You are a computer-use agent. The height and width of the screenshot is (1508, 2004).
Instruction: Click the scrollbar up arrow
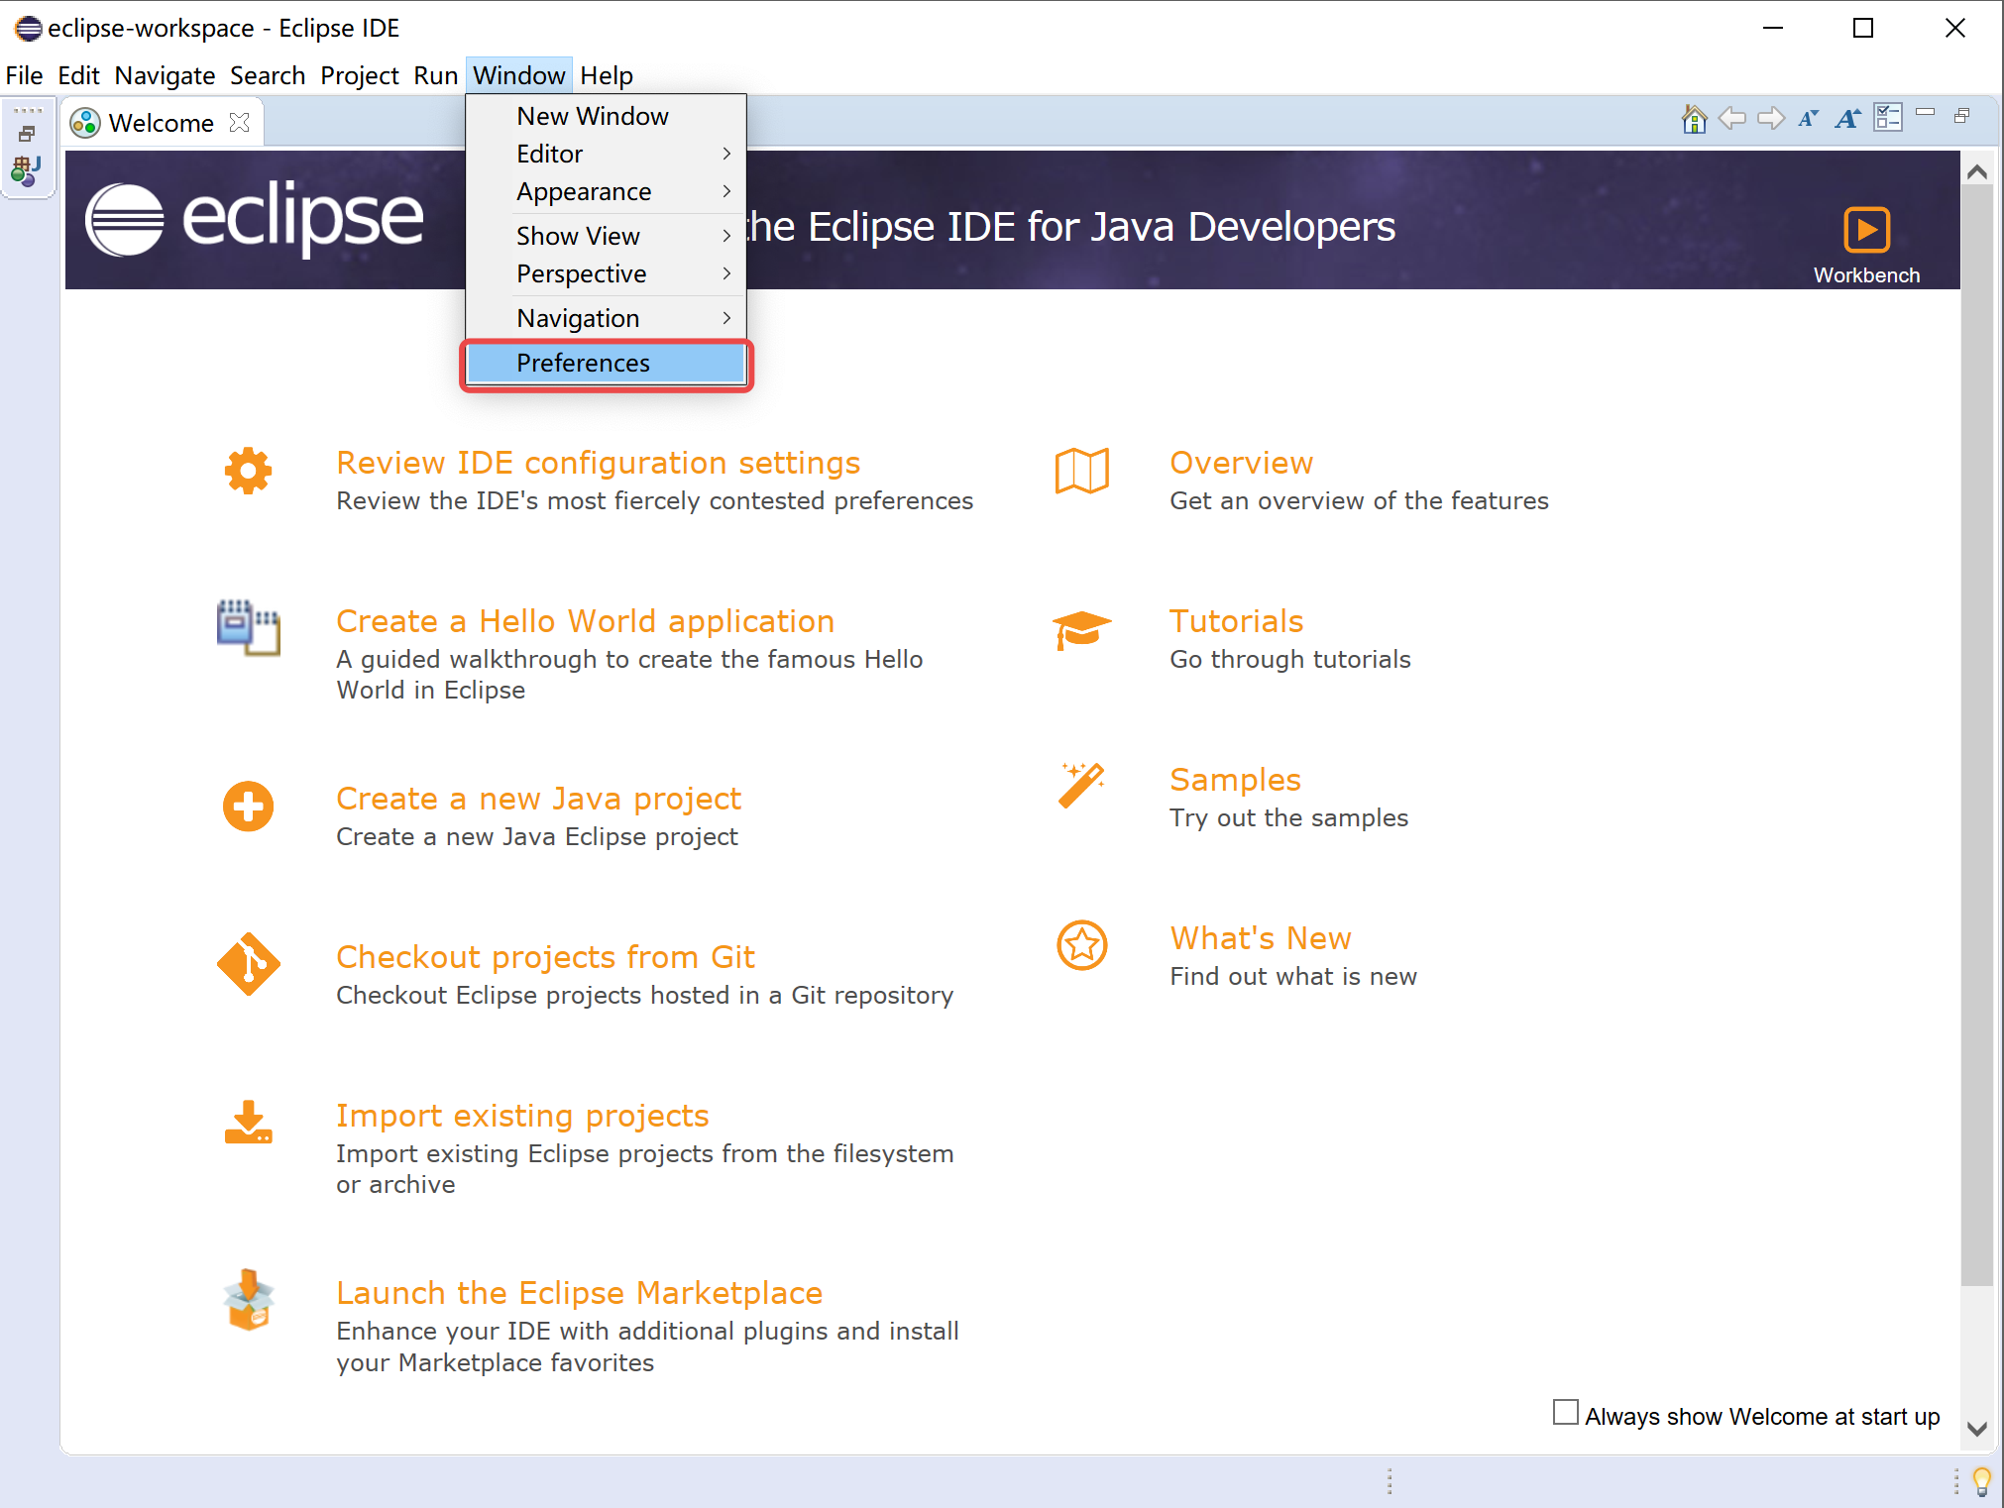pyautogui.click(x=1976, y=171)
